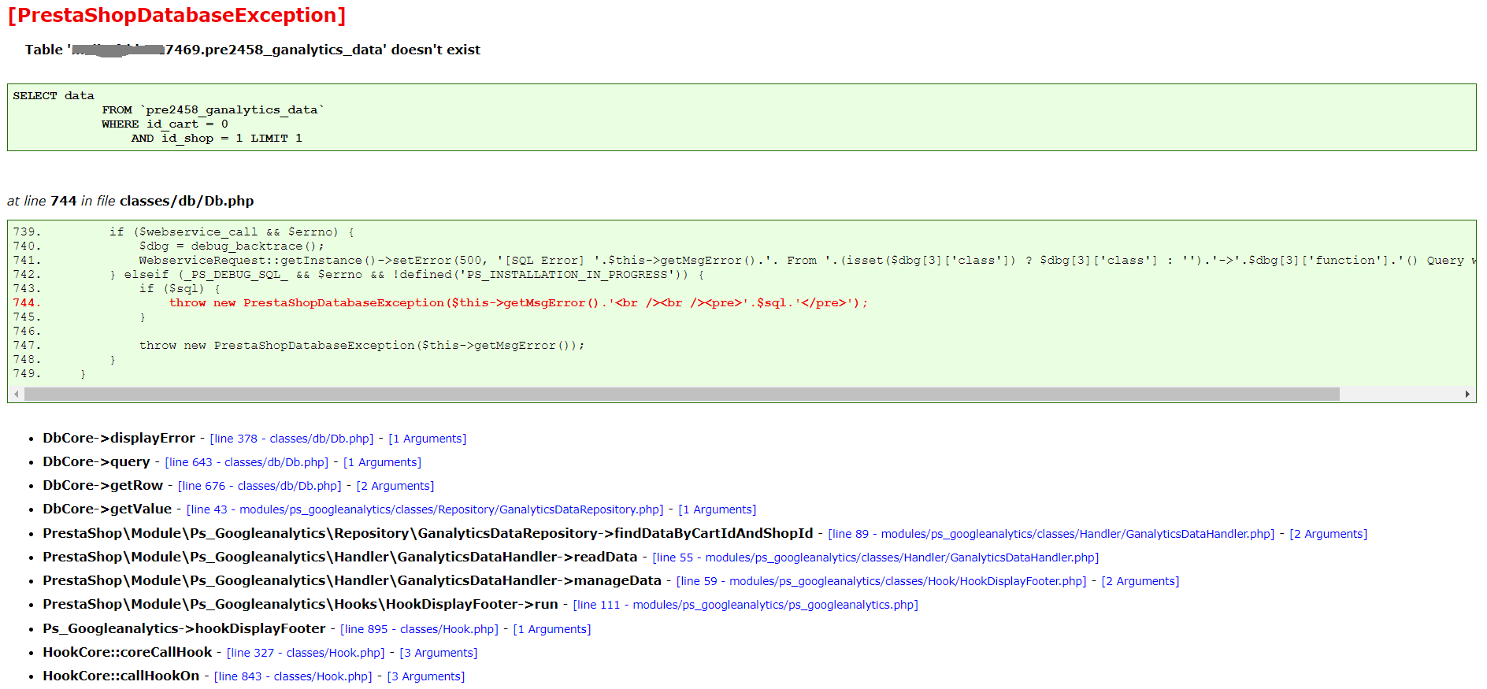Click the 'HookCore::coreCallHook' entry name
This screenshot has height=689, width=1487.
[128, 652]
